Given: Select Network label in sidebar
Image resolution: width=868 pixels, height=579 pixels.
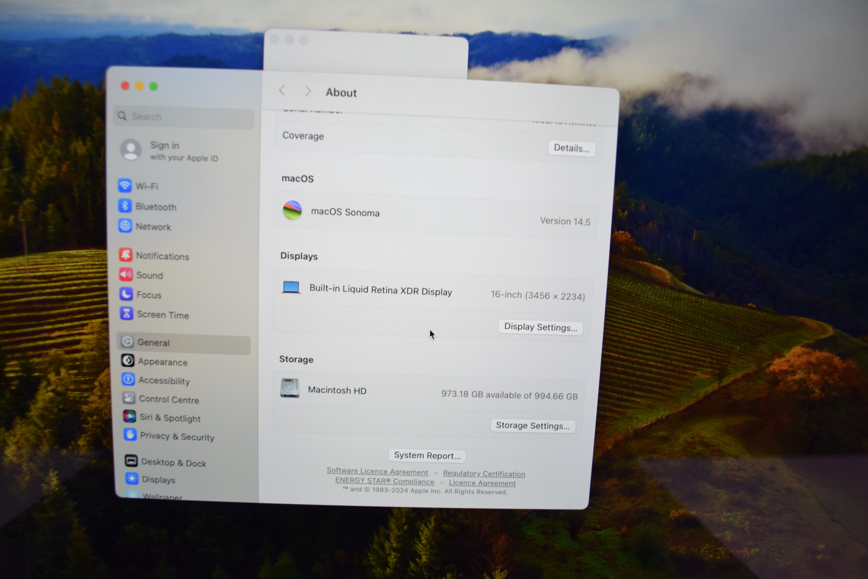Looking at the screenshot, I should click(x=153, y=227).
